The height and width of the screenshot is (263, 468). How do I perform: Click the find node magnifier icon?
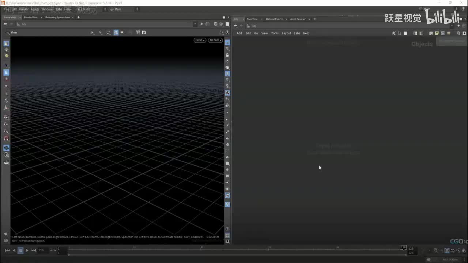458,33
